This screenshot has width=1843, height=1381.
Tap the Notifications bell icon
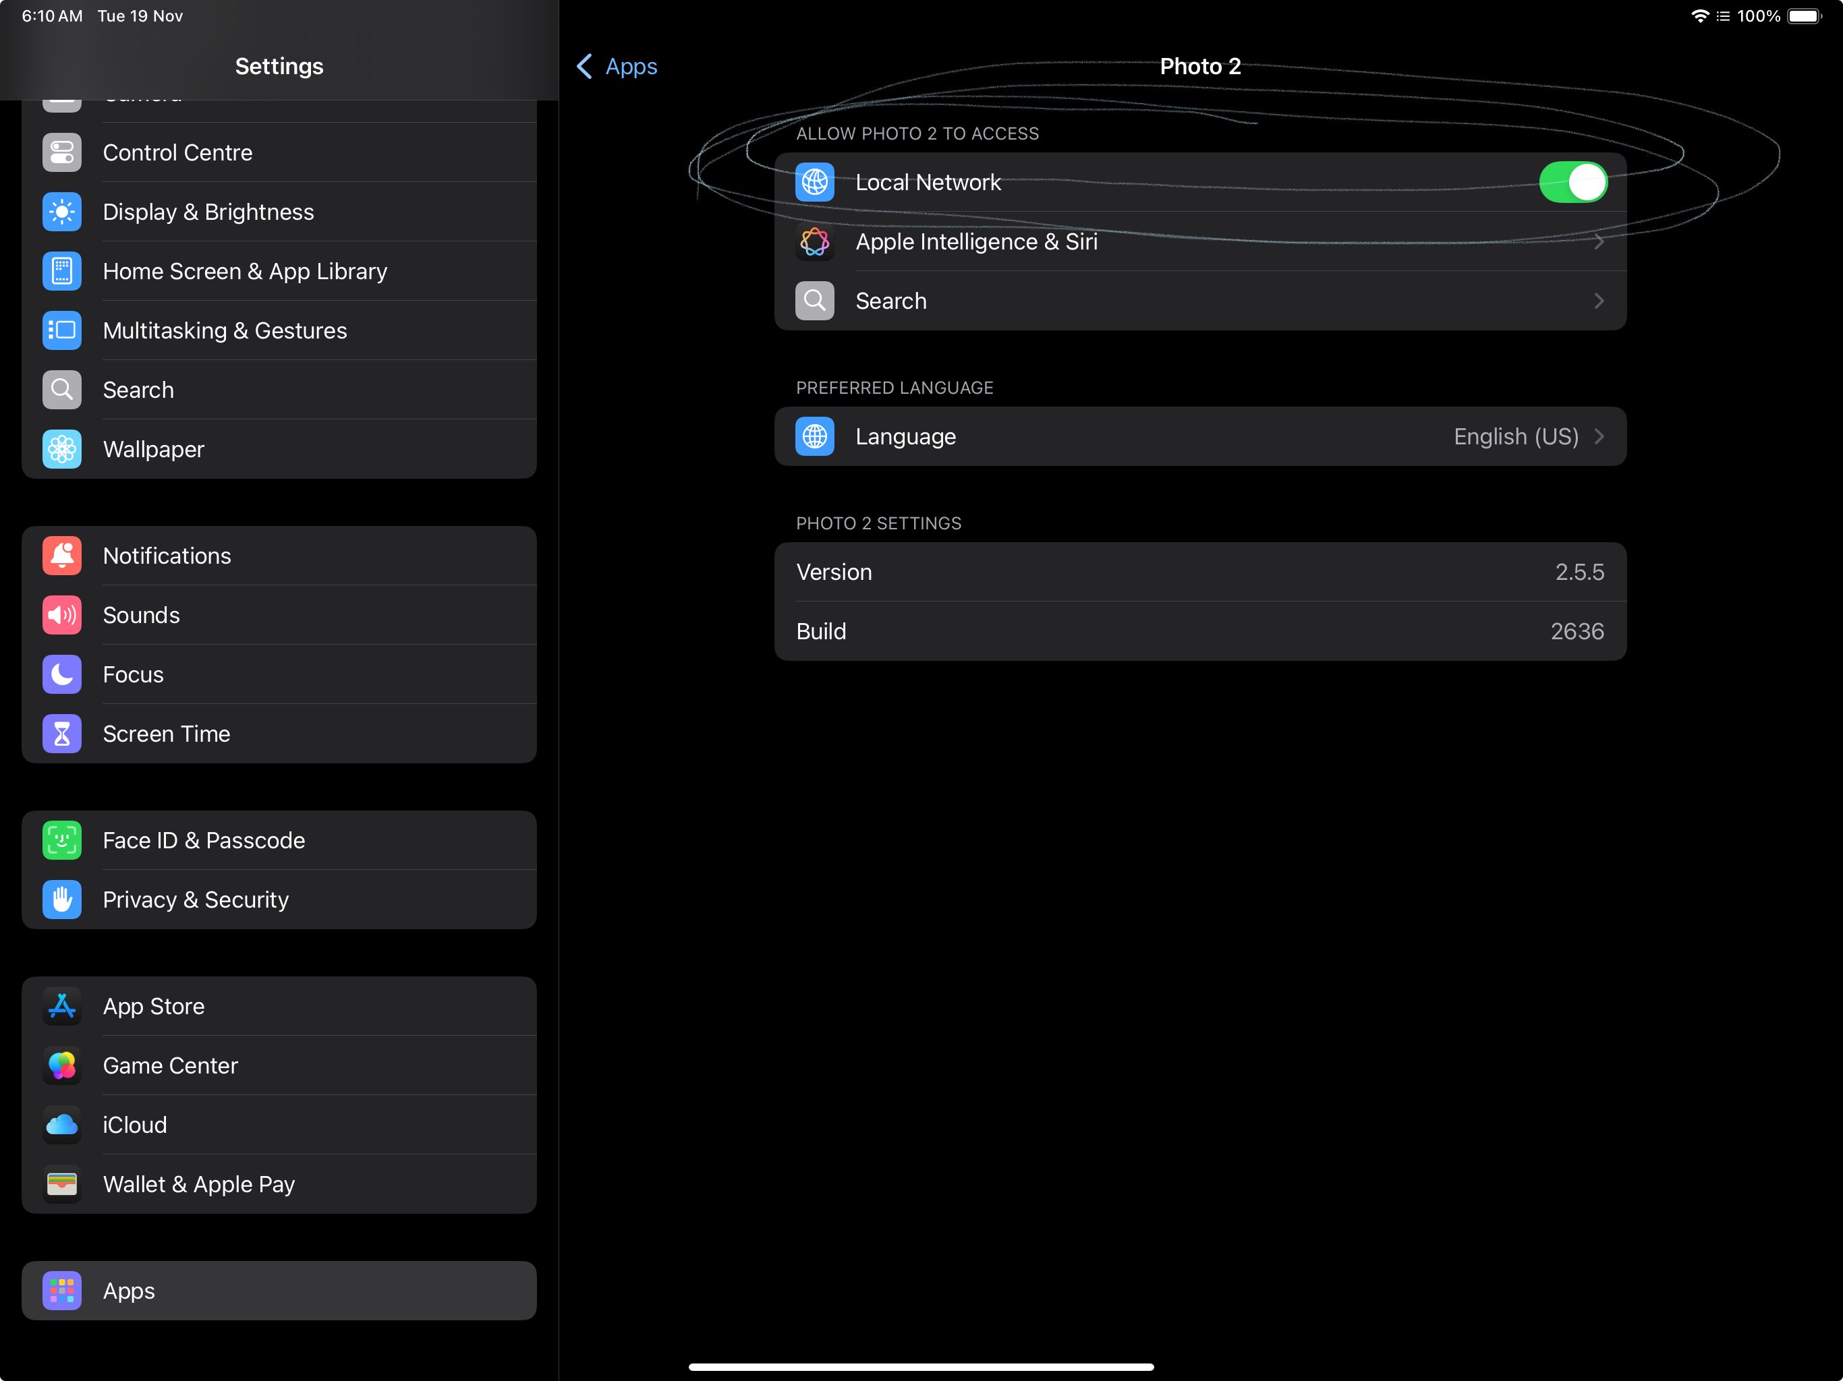[61, 556]
